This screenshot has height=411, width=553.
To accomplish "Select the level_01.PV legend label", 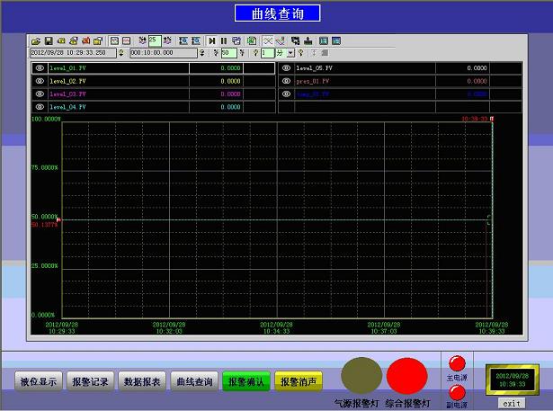I will click(x=67, y=68).
